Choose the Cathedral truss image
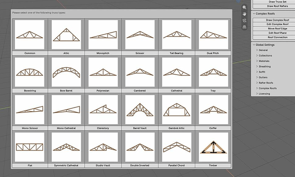This screenshot has width=295, height=177. [x=177, y=72]
